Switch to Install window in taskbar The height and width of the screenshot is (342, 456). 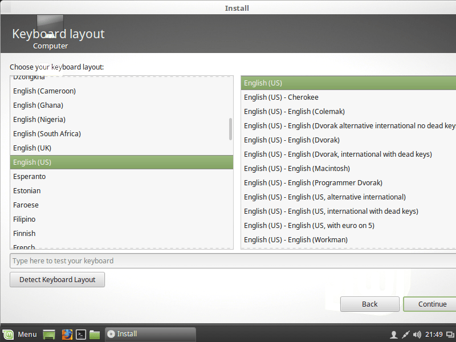[150, 334]
